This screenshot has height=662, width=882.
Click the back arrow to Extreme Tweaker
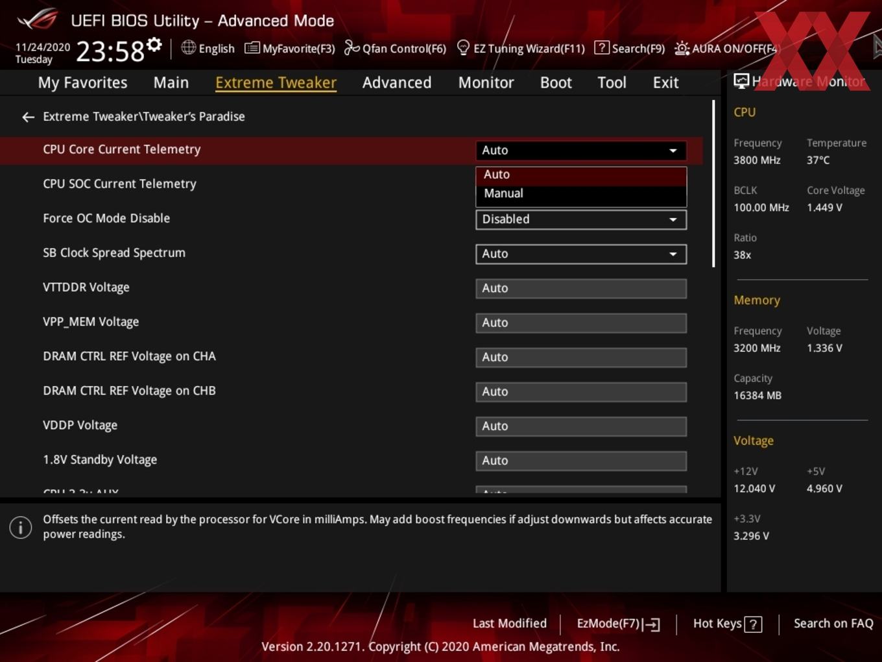(x=28, y=117)
